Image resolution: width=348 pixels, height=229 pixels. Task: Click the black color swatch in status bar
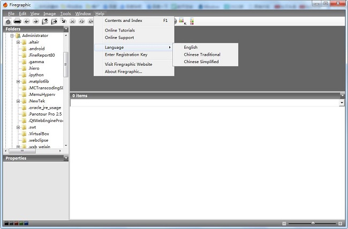[x=6, y=223]
